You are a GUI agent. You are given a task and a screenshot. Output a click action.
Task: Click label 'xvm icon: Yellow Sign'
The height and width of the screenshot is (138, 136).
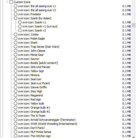tap(31, 71)
